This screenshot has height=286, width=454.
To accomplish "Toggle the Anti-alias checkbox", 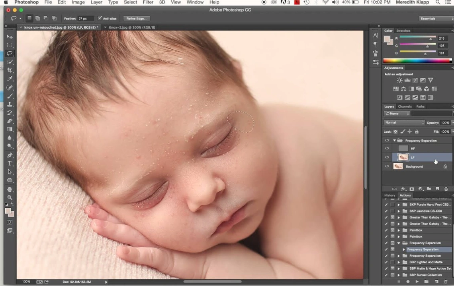I will click(100, 18).
